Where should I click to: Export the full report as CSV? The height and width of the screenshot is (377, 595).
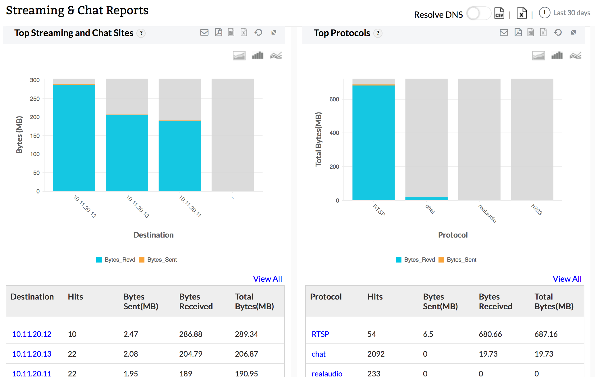pos(499,13)
